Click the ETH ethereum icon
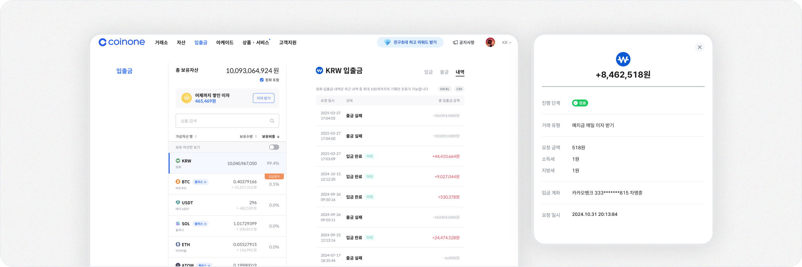 pos(178,244)
